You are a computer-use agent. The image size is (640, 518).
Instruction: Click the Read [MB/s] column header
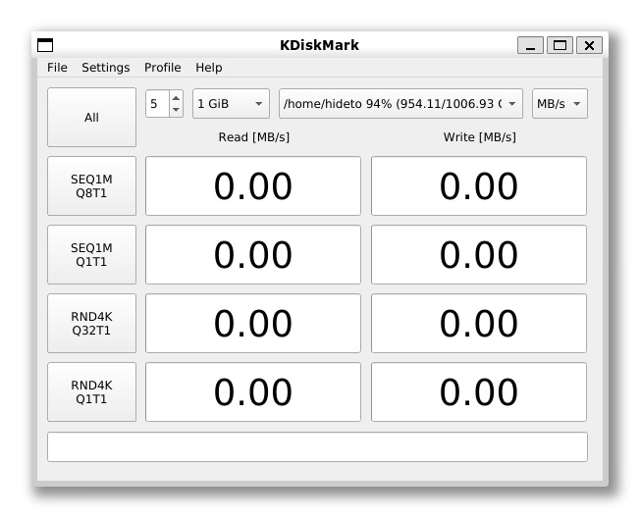click(254, 137)
